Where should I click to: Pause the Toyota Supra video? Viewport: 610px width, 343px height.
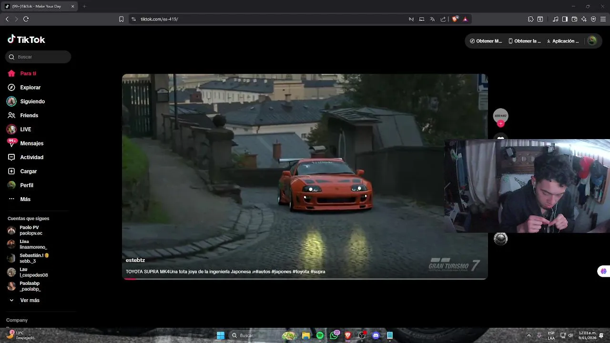pos(305,176)
